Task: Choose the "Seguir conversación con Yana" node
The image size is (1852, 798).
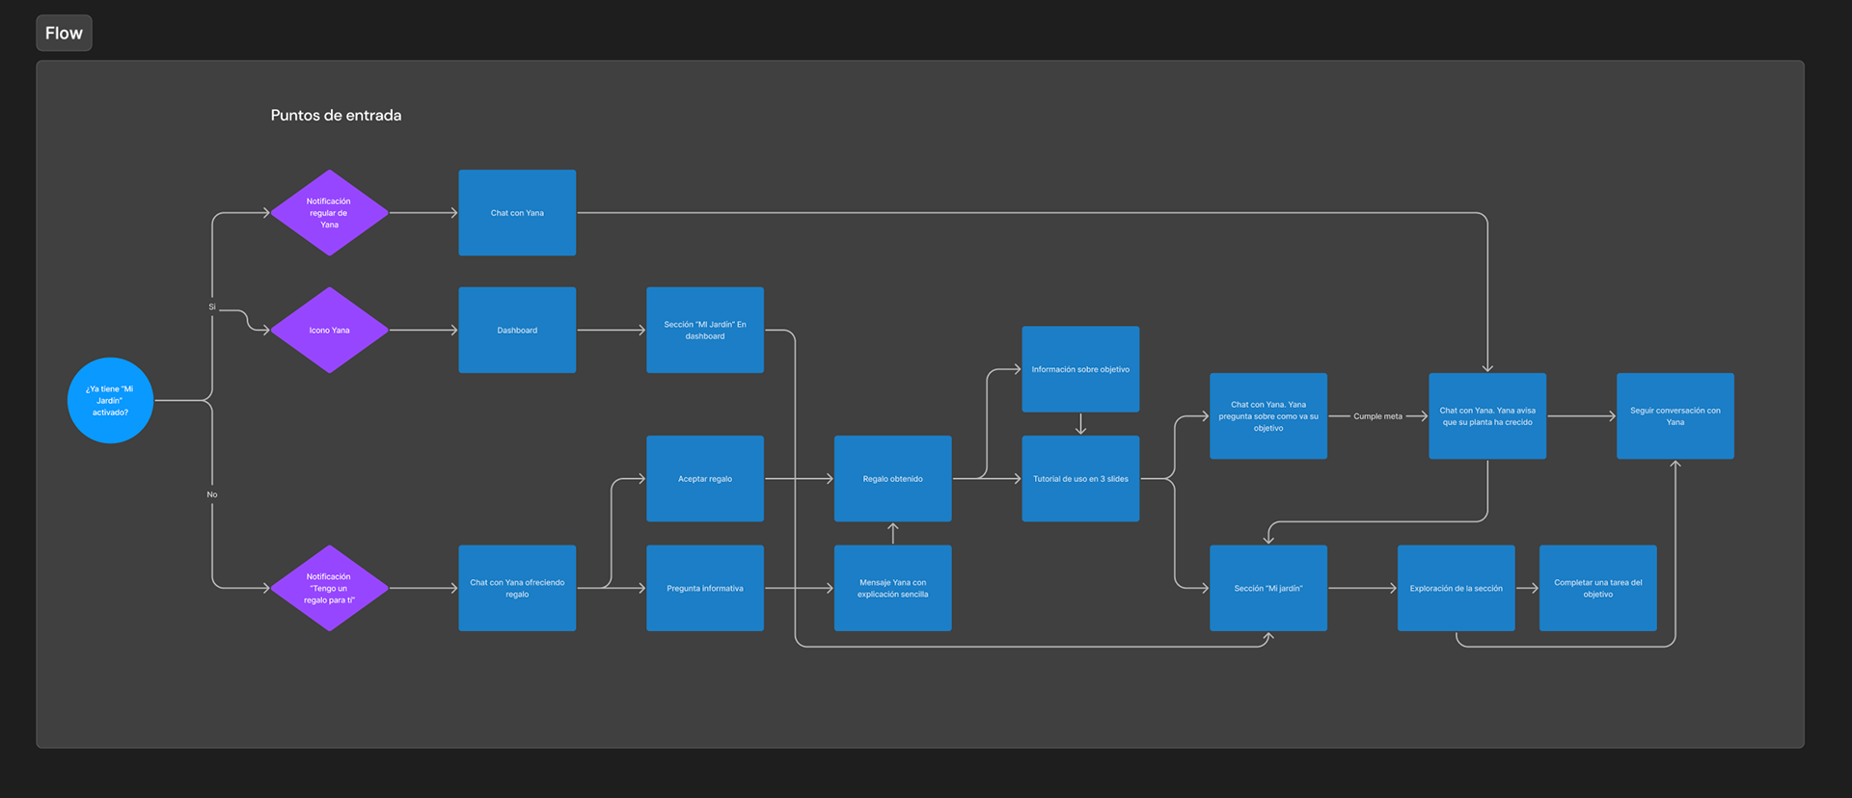Action: [1675, 416]
